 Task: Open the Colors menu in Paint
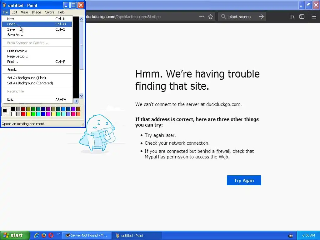tap(49, 12)
